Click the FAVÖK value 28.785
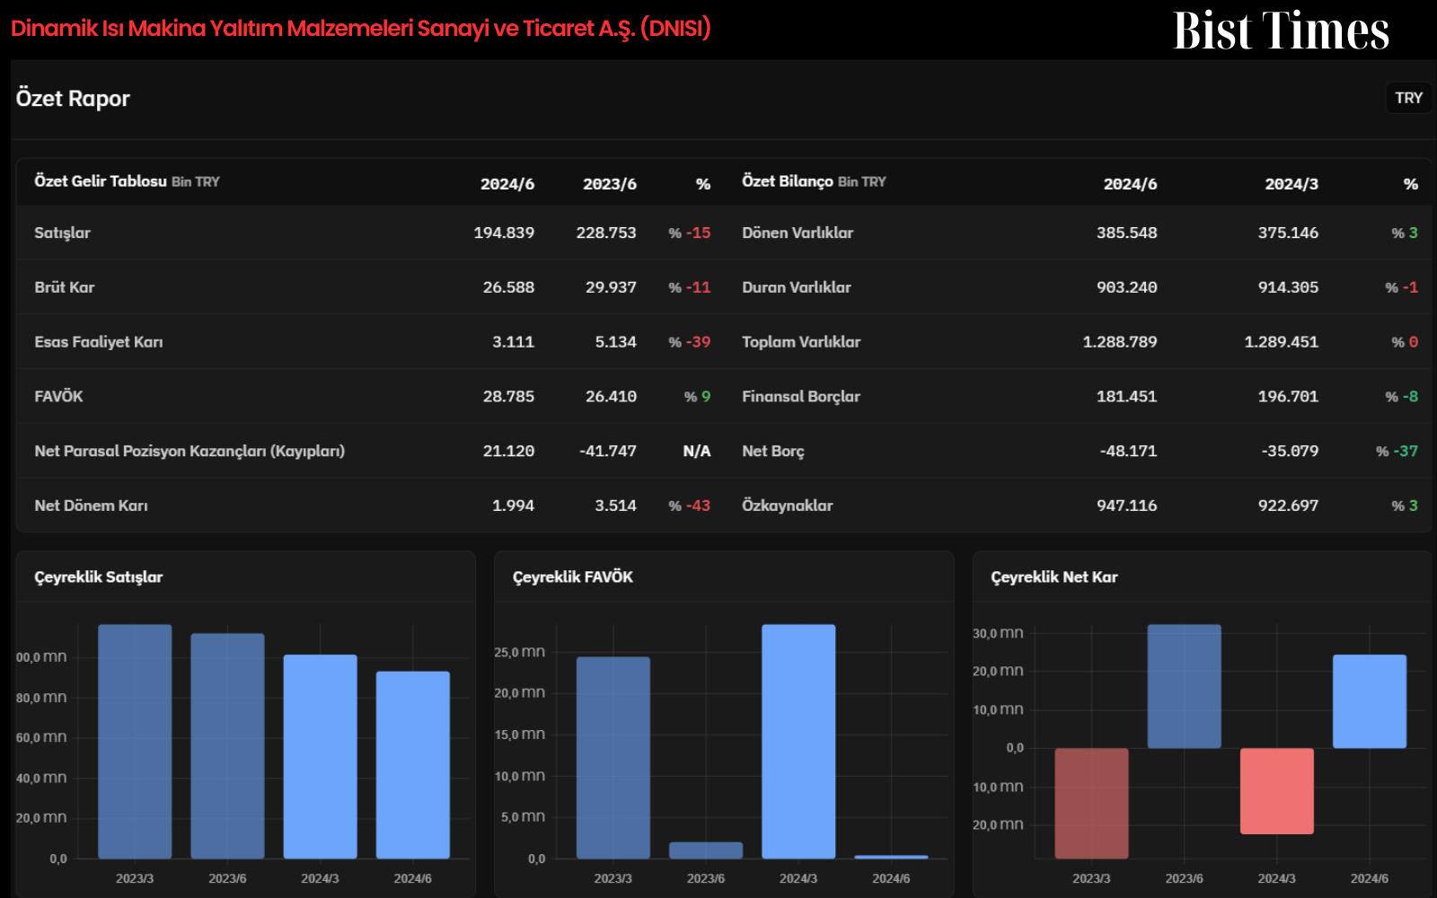The width and height of the screenshot is (1437, 898). 508,397
